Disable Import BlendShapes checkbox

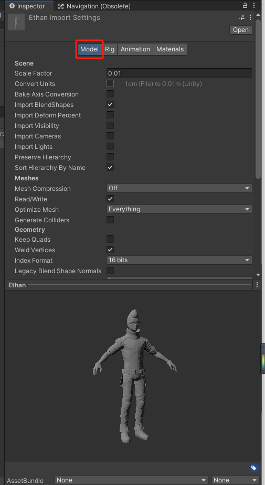110,104
